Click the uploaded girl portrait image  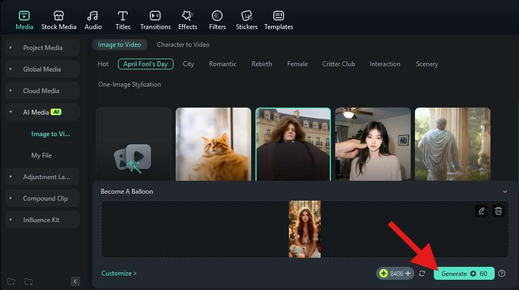point(305,229)
